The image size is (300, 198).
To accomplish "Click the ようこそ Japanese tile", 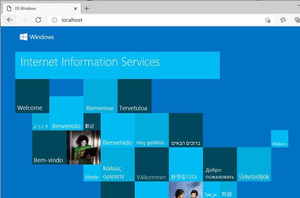I will click(41, 122).
